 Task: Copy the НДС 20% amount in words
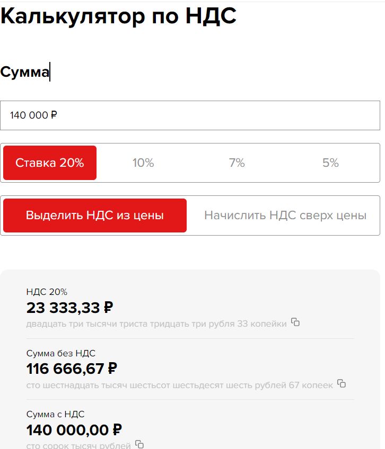pyautogui.click(x=295, y=322)
